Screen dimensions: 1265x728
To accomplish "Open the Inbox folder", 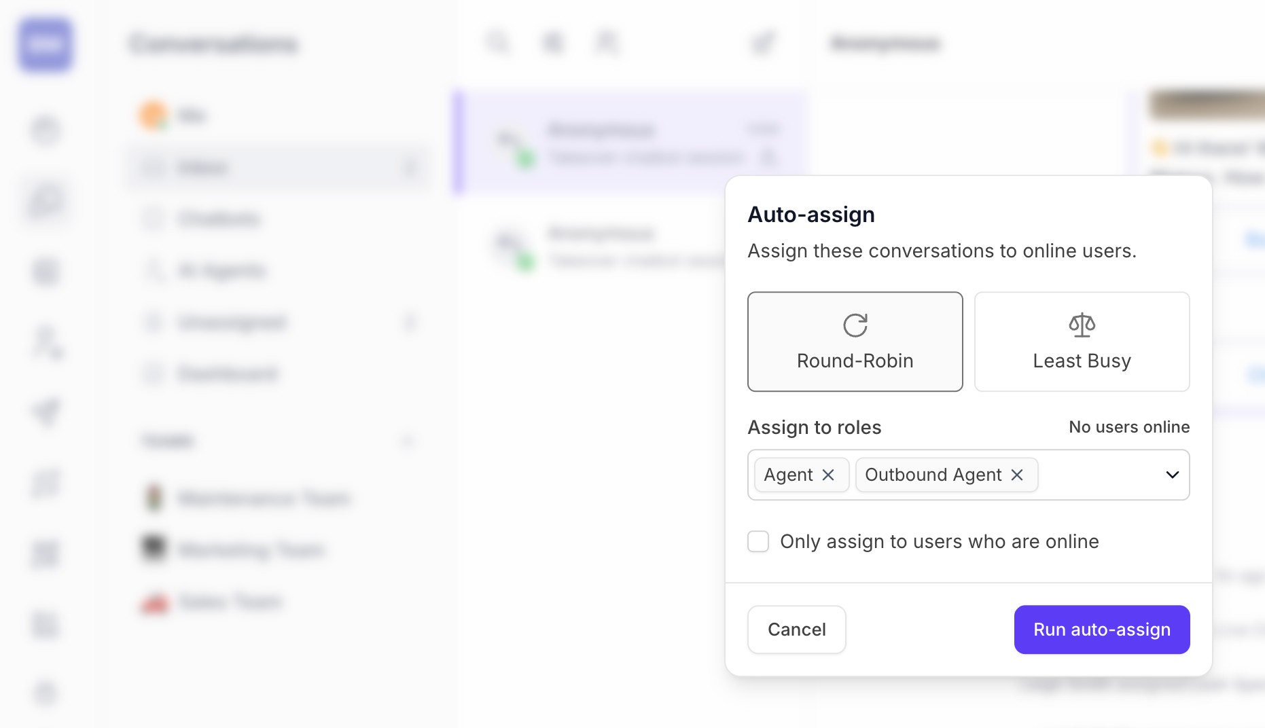I will tap(202, 168).
